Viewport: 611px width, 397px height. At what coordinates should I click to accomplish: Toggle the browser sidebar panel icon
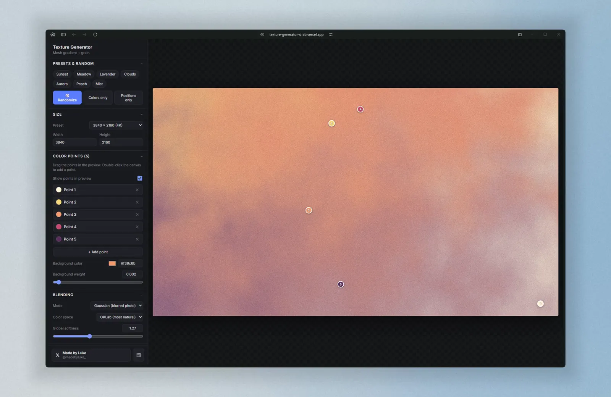[x=63, y=34]
